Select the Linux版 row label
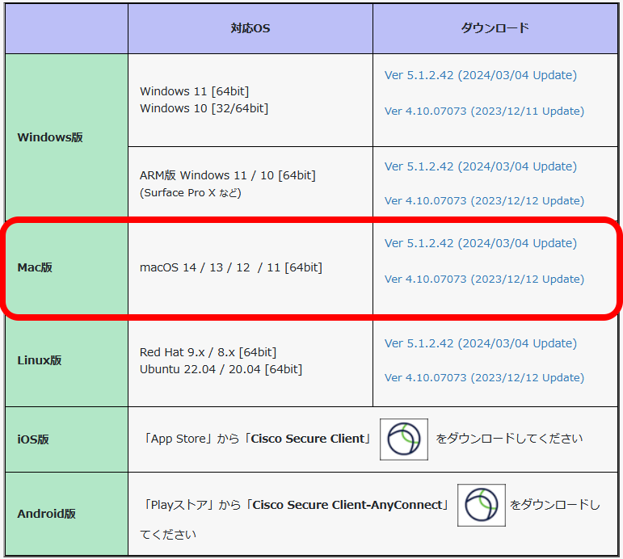The width and height of the screenshot is (623, 559). click(40, 360)
